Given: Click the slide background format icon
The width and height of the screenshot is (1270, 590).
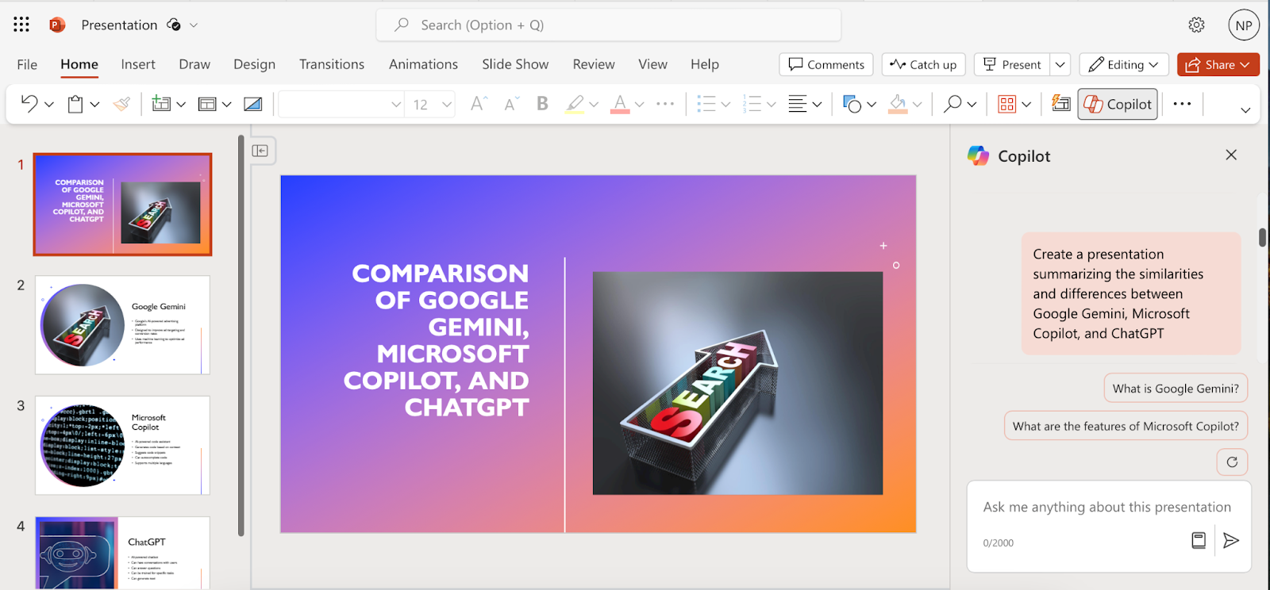Looking at the screenshot, I should (253, 104).
